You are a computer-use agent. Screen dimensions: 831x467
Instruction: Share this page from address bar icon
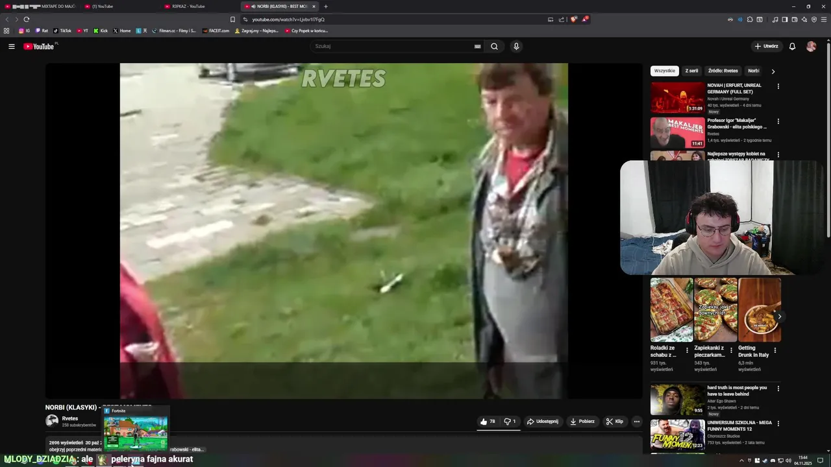[x=562, y=19]
